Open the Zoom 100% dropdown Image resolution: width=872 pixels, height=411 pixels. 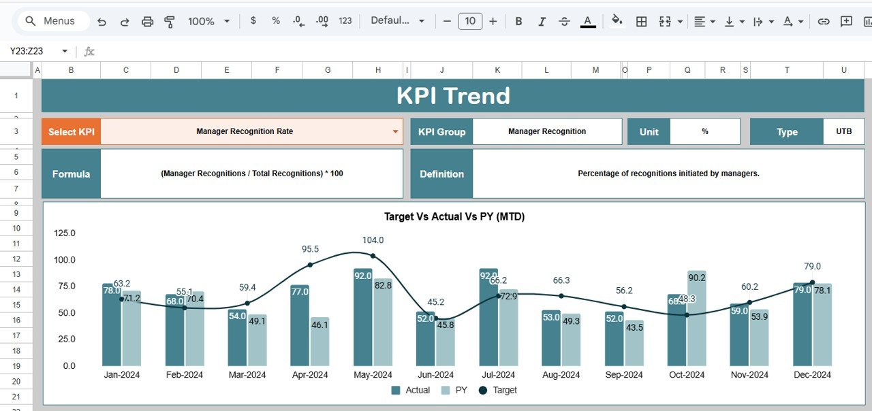[x=208, y=22]
